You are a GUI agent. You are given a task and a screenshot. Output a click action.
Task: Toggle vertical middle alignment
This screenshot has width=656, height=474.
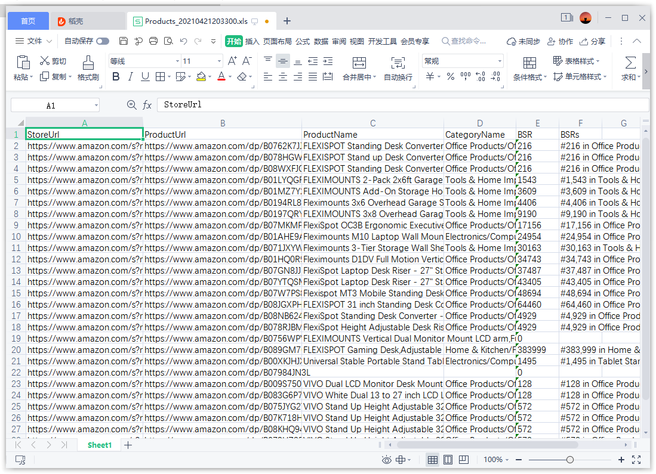tap(283, 61)
